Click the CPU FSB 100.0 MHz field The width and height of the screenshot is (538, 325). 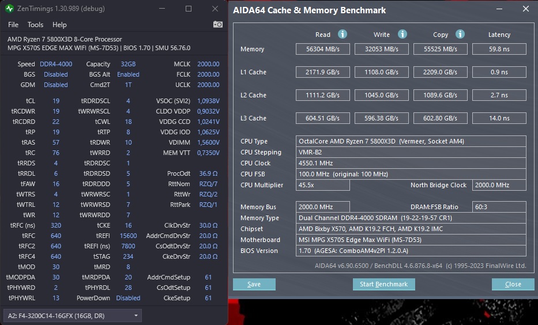point(411,174)
